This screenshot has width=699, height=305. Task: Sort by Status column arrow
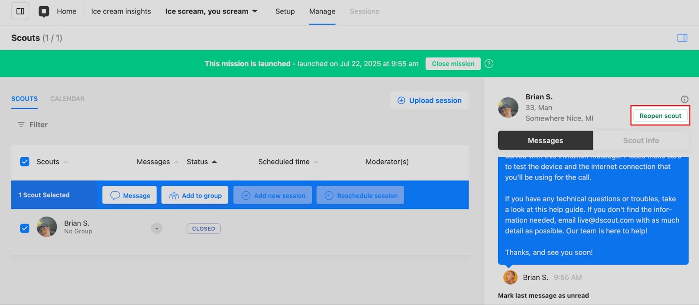(214, 162)
